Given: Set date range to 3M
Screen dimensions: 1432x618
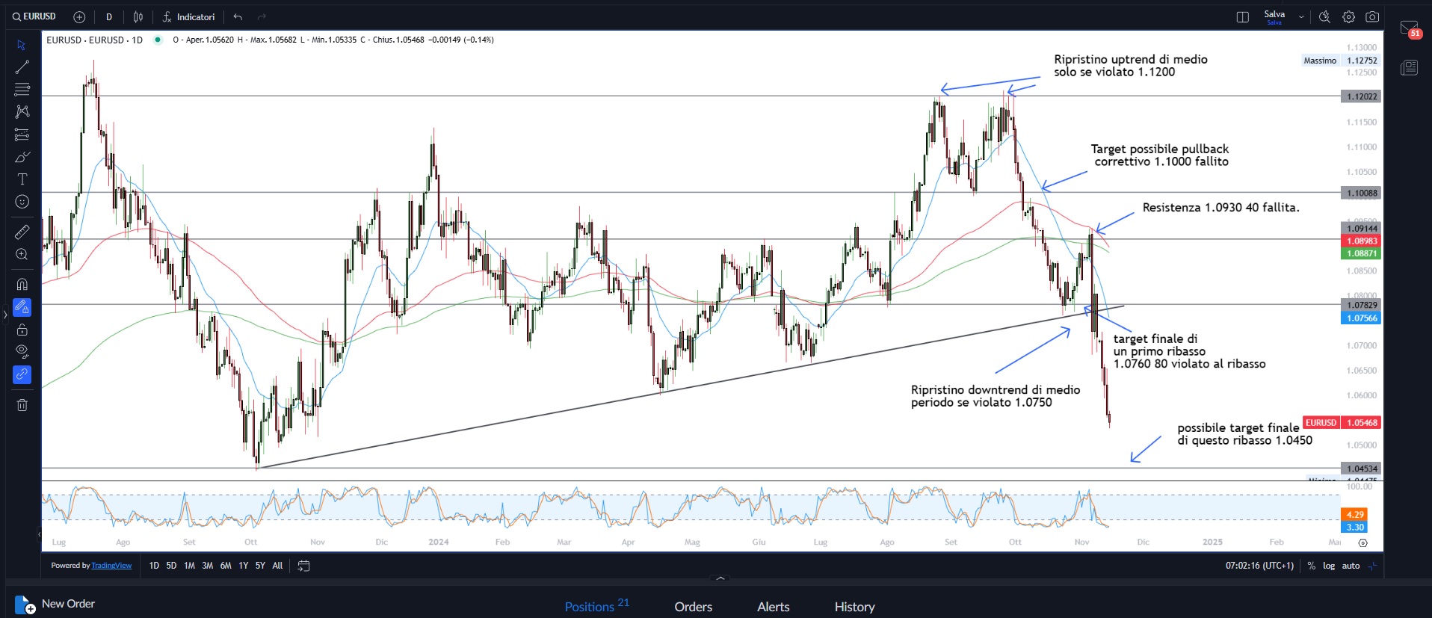Looking at the screenshot, I should (x=207, y=566).
